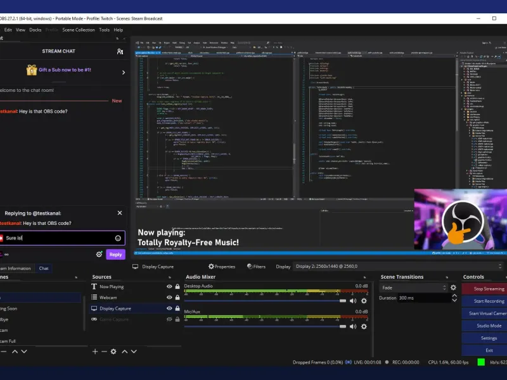The image size is (507, 380).
Task: Open transition properties gear next to Fade
Action: tap(453, 288)
